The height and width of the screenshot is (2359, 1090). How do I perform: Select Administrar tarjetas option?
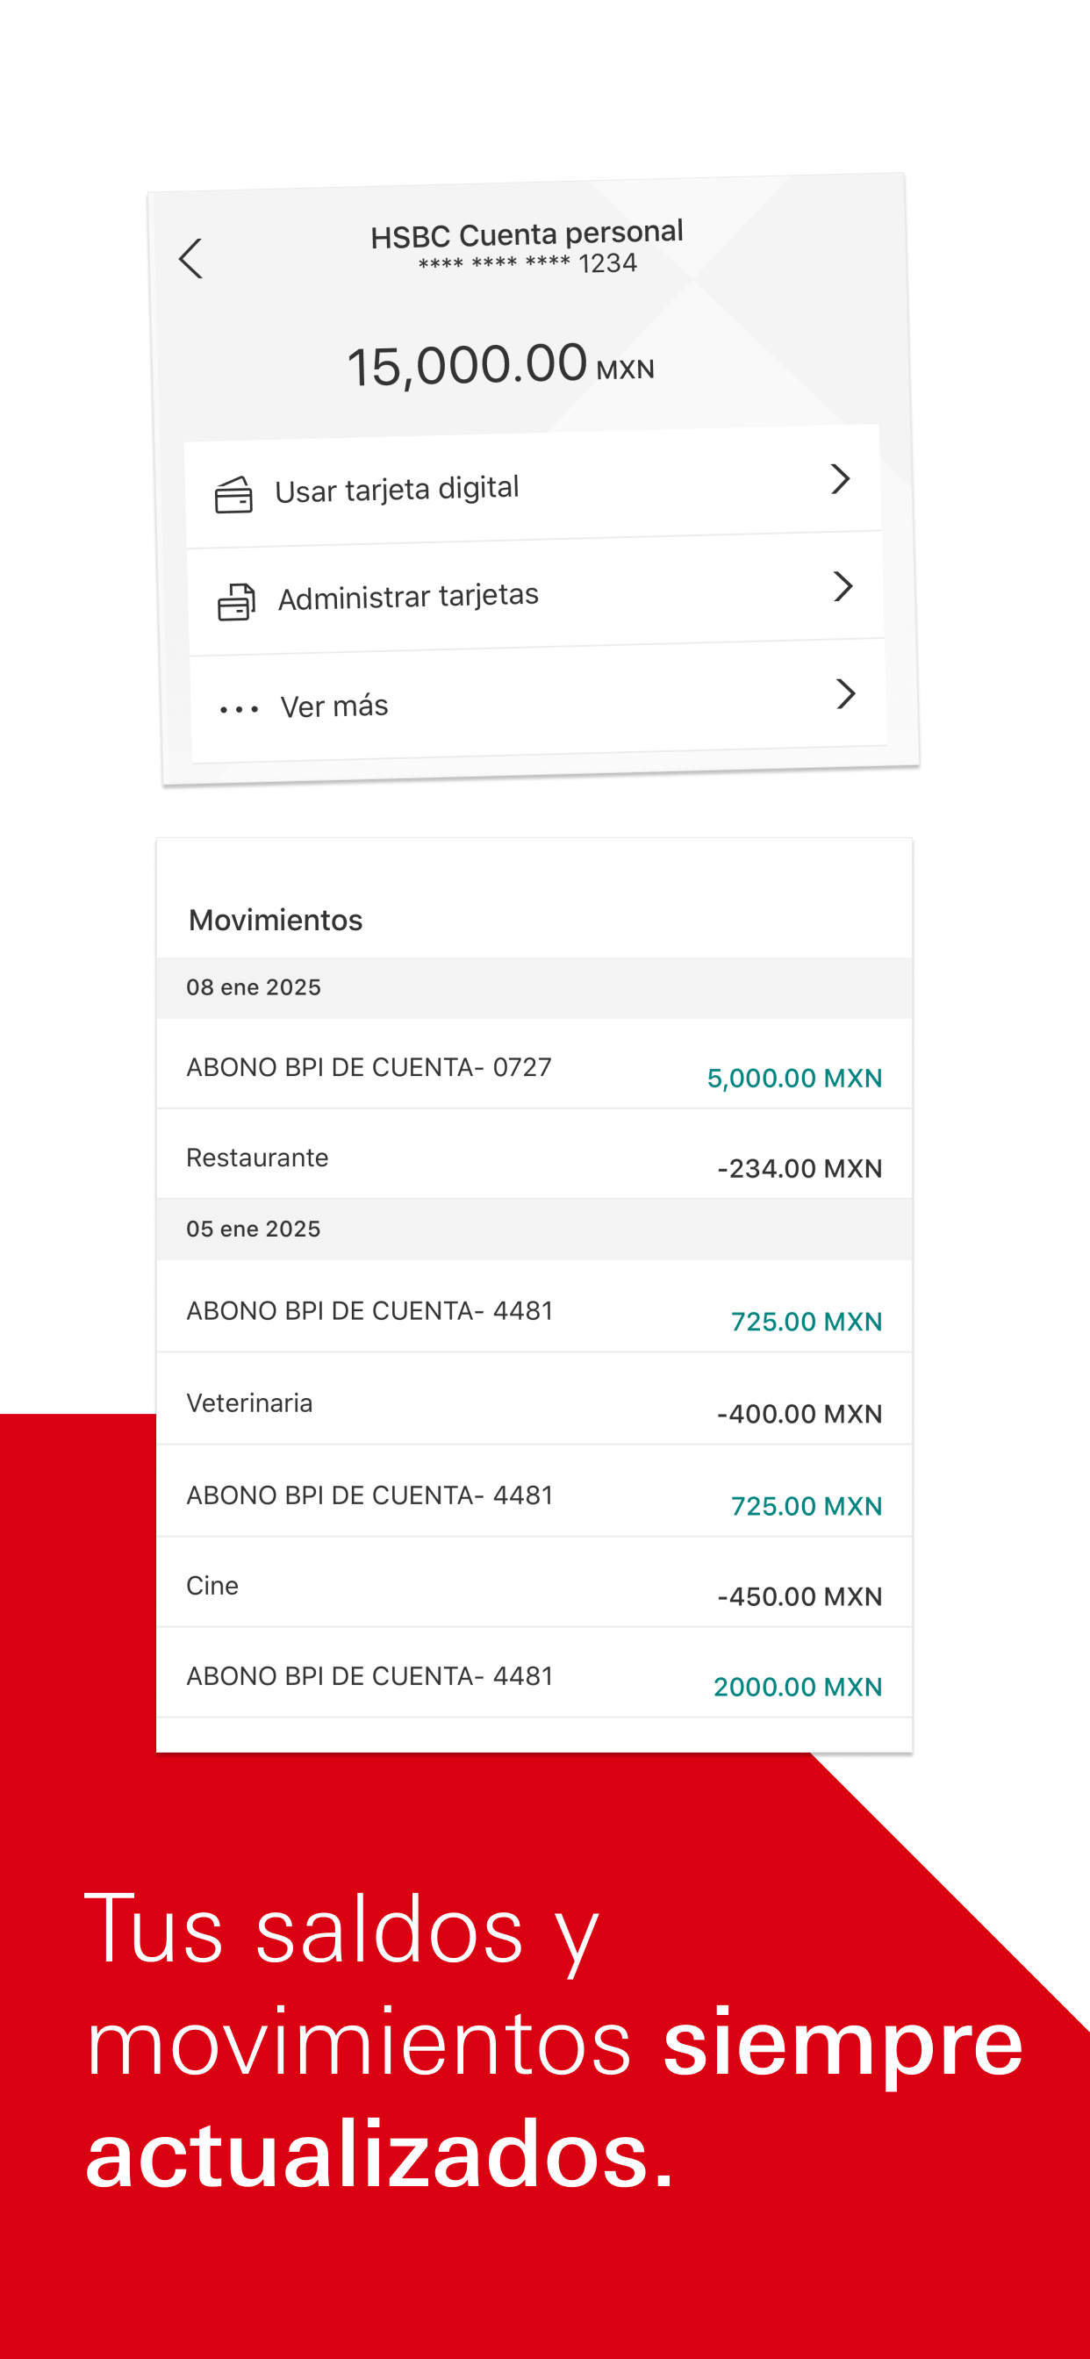pyautogui.click(x=536, y=593)
